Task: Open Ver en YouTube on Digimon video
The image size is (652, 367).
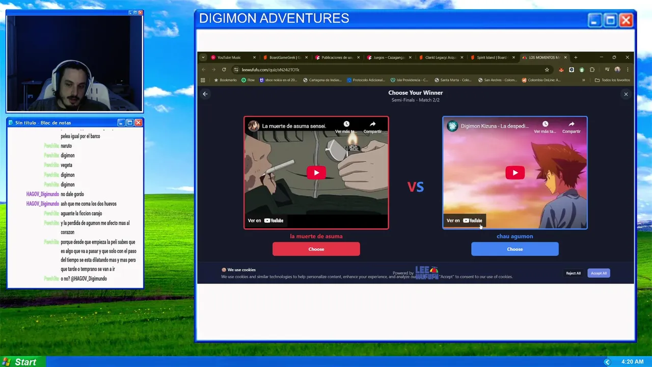Action: (464, 221)
